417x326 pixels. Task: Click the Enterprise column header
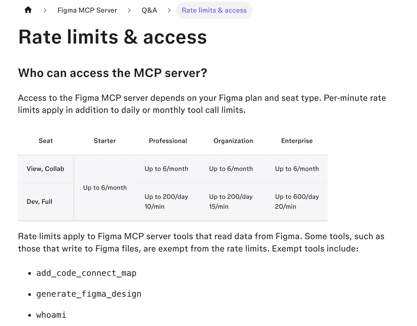(297, 141)
